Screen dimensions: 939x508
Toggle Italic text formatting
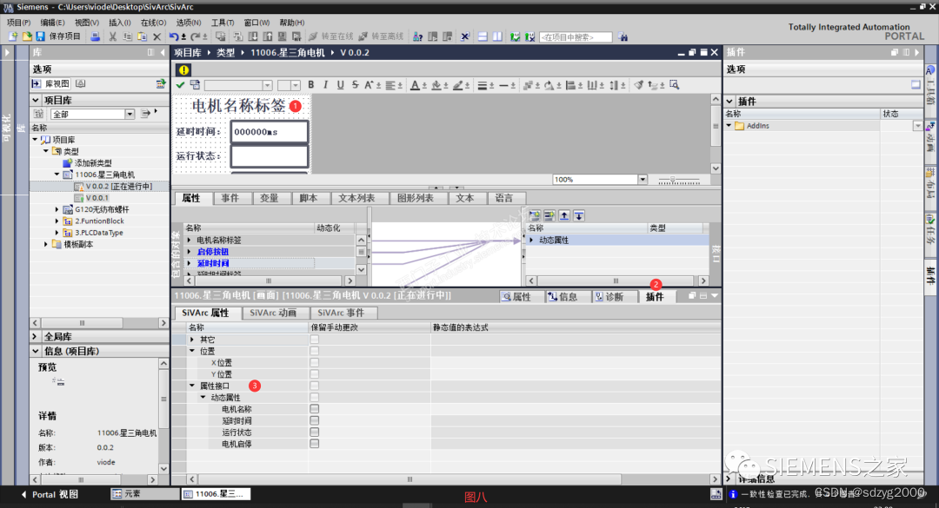(x=326, y=85)
